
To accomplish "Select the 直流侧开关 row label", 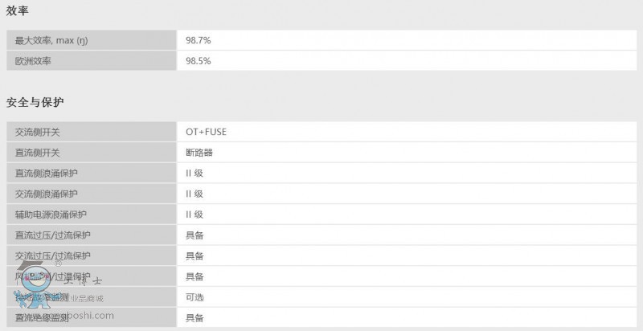I will (x=92, y=153).
